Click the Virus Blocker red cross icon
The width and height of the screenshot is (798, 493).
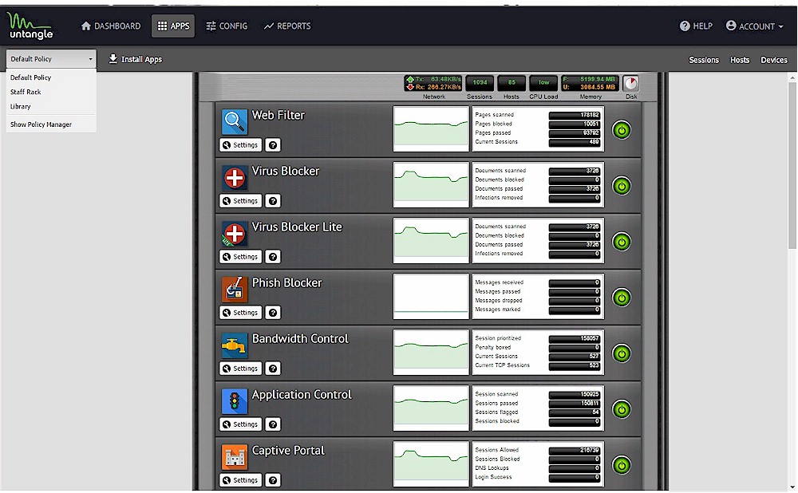(235, 178)
